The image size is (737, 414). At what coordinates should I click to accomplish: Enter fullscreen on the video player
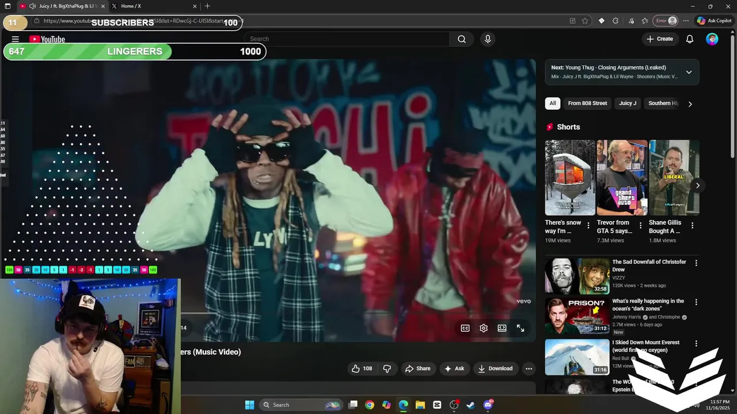click(x=521, y=328)
